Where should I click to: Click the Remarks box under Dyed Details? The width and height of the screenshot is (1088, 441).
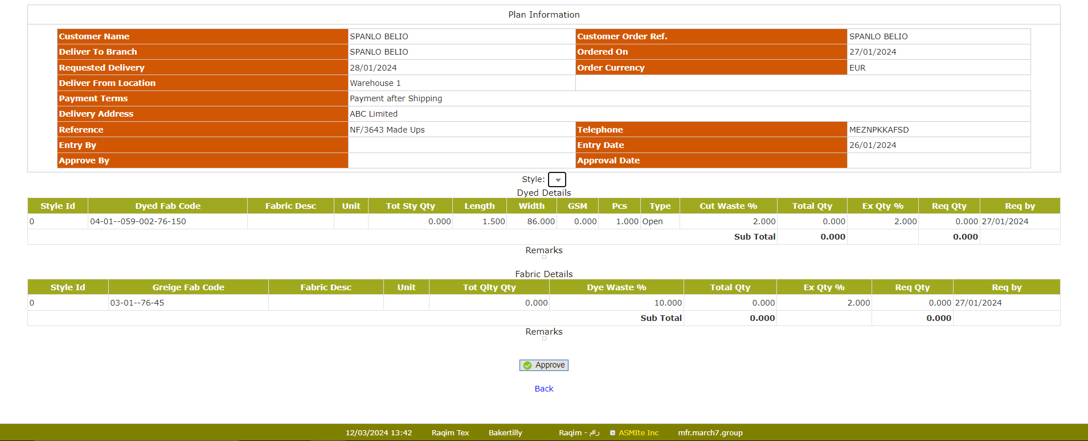tap(544, 257)
